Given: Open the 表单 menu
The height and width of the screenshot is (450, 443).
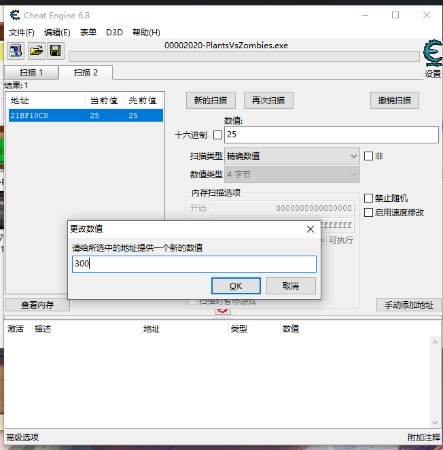Looking at the screenshot, I should [88, 33].
